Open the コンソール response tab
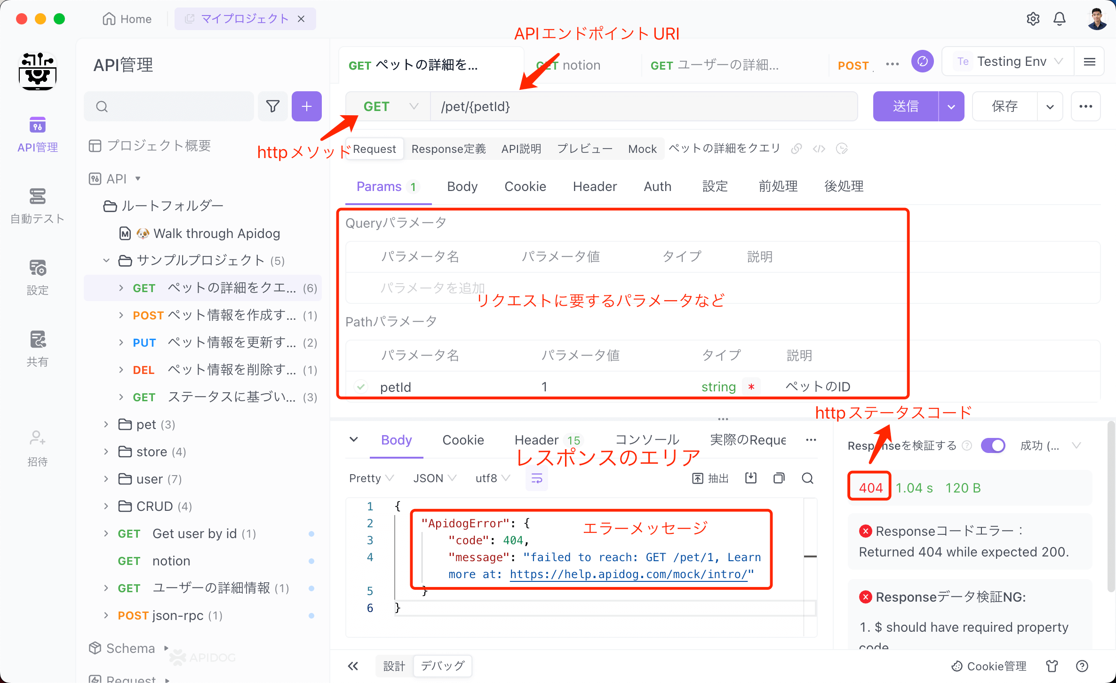This screenshot has width=1116, height=683. (647, 440)
